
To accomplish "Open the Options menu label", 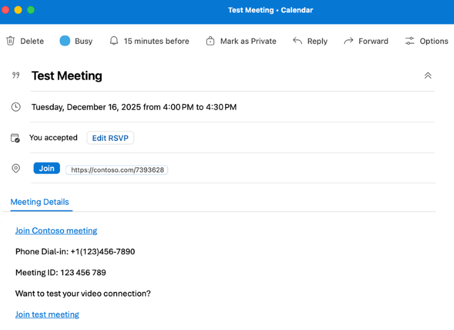I will pyautogui.click(x=434, y=41).
